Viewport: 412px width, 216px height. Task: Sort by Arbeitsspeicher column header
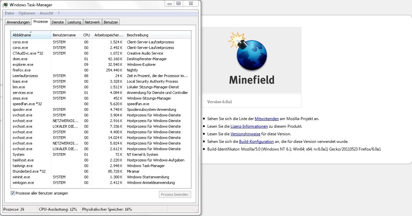(x=109, y=35)
